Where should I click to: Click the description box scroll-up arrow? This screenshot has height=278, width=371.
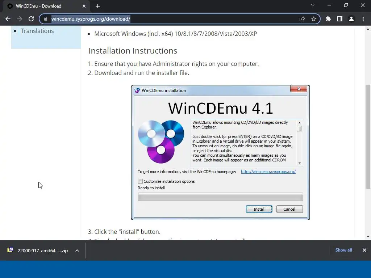[300, 123]
